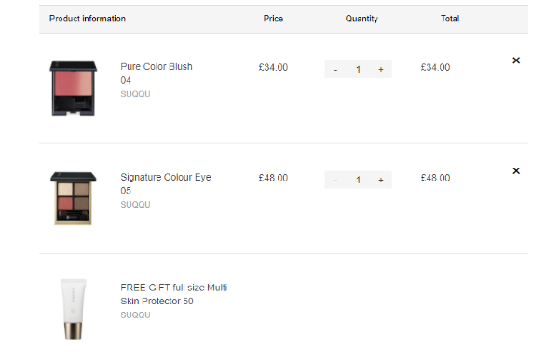Viewport: 559px width, 362px height.
Task: Increase Signature Colour Eye quantity
Action: [x=381, y=180]
